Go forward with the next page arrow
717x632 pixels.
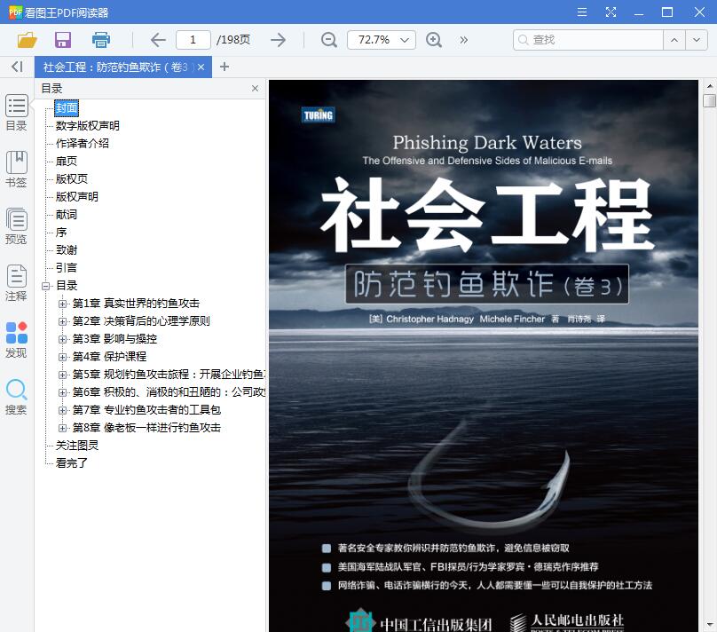(x=278, y=40)
